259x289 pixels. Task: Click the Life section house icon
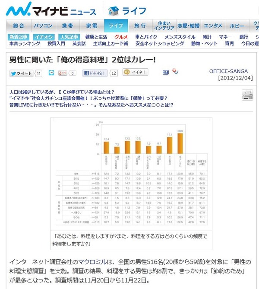[114, 11]
